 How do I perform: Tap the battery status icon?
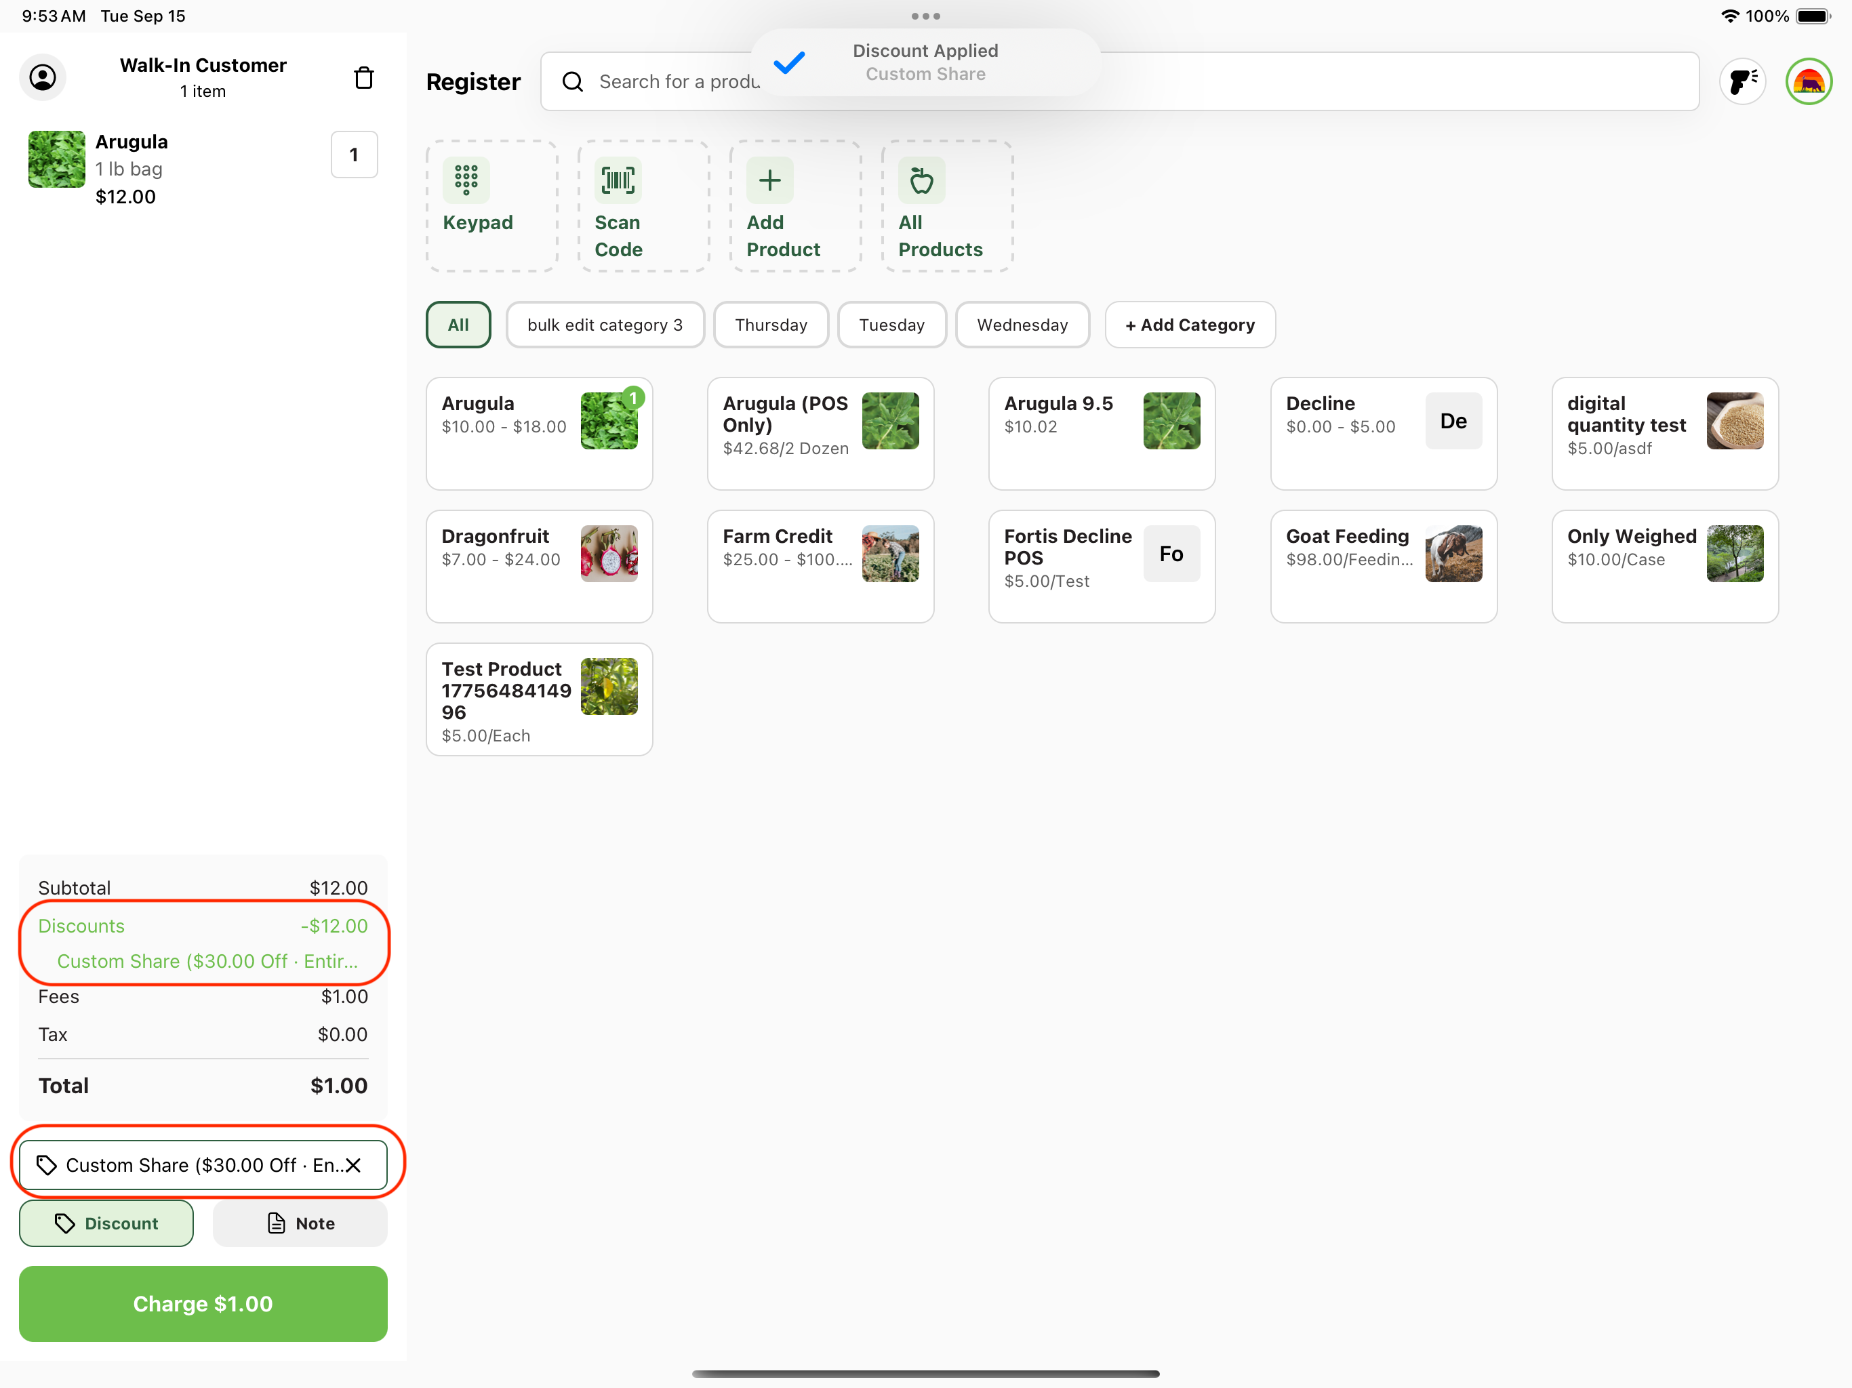1813,16
